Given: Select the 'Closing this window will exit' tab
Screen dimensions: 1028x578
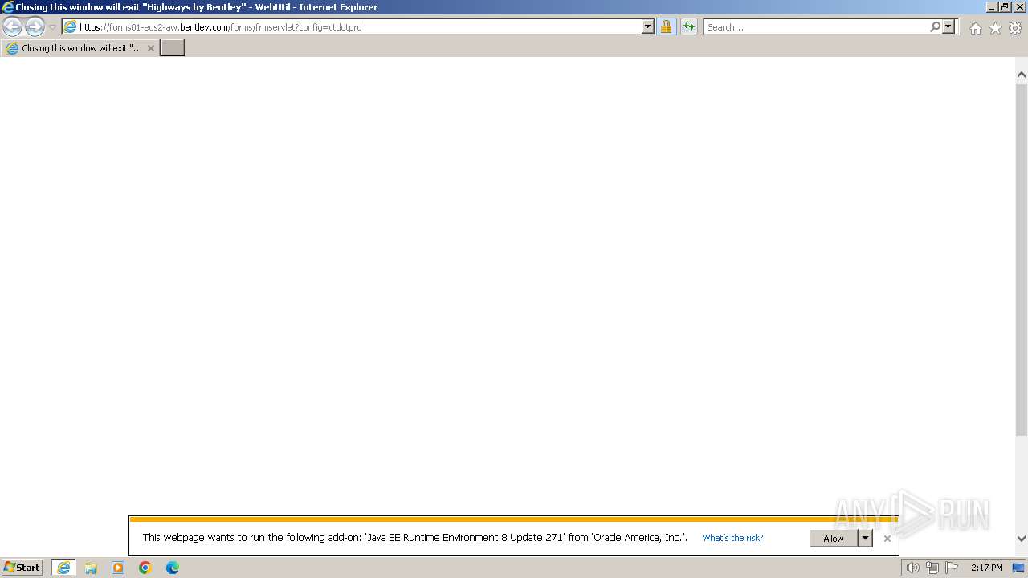Looking at the screenshot, I should click(80, 48).
